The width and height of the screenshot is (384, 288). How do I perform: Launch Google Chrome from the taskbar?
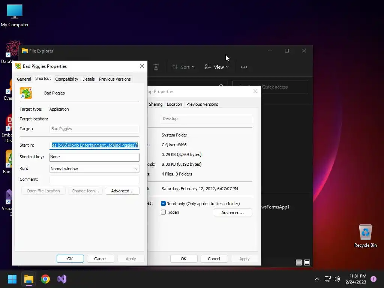coord(45,279)
